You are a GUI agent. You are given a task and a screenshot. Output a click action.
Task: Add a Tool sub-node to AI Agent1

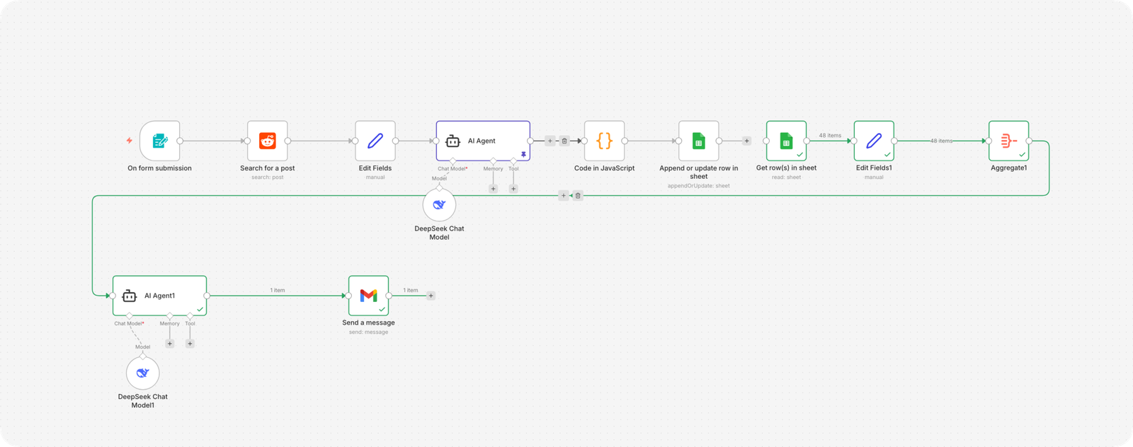(190, 344)
